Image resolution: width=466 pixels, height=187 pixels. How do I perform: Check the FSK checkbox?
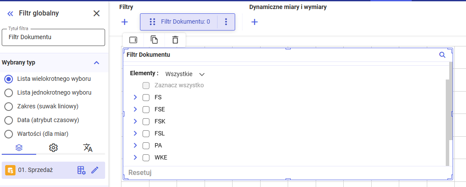point(146,121)
